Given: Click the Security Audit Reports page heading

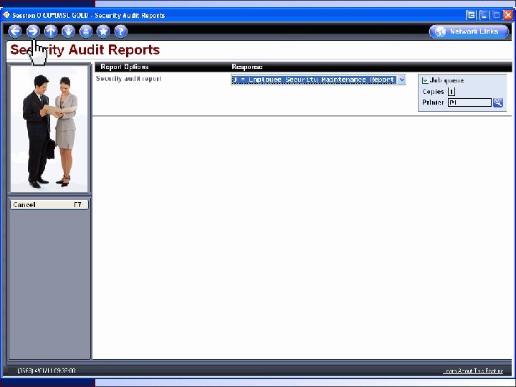Looking at the screenshot, I should pos(85,50).
